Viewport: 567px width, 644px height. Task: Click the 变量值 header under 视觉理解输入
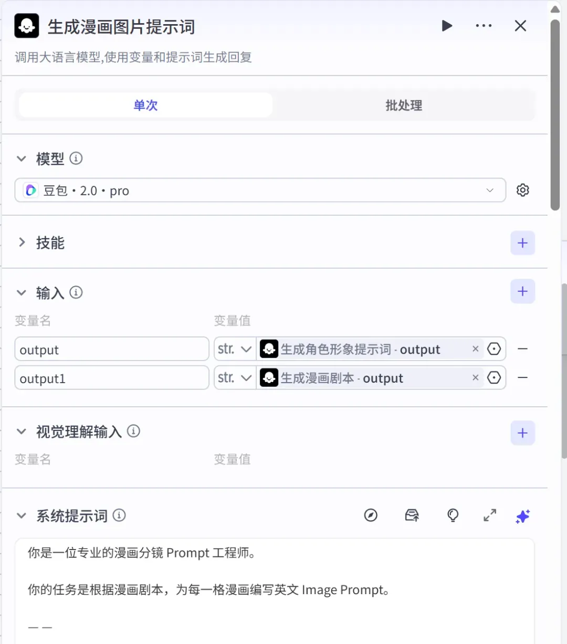(232, 459)
